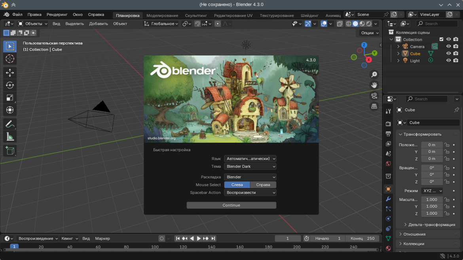463x260 pixels.
Task: Toggle snapping magnet in header
Action: (197, 24)
